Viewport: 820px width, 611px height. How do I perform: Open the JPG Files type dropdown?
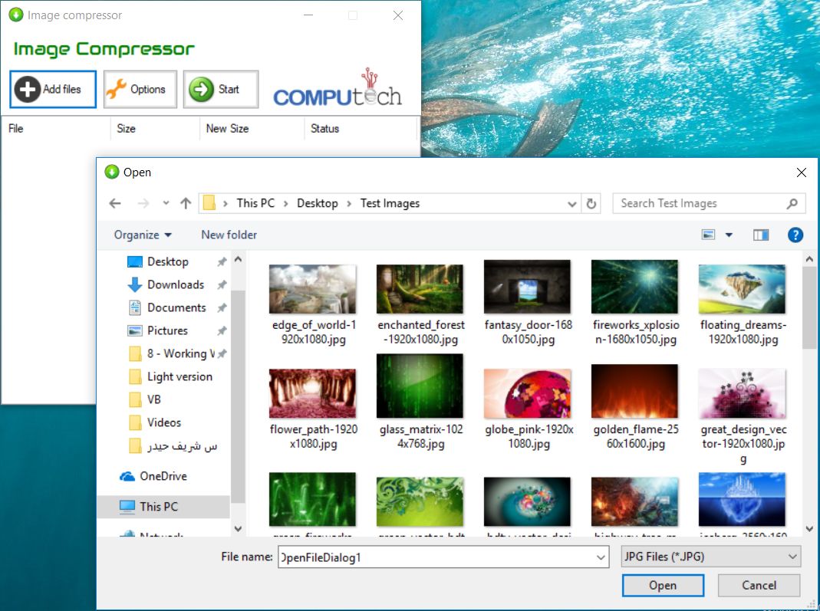[x=710, y=557]
